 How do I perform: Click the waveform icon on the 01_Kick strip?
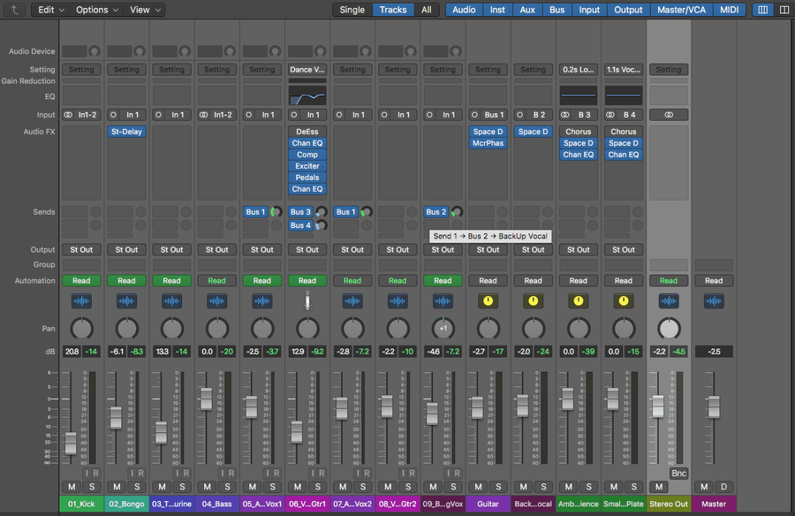[81, 301]
